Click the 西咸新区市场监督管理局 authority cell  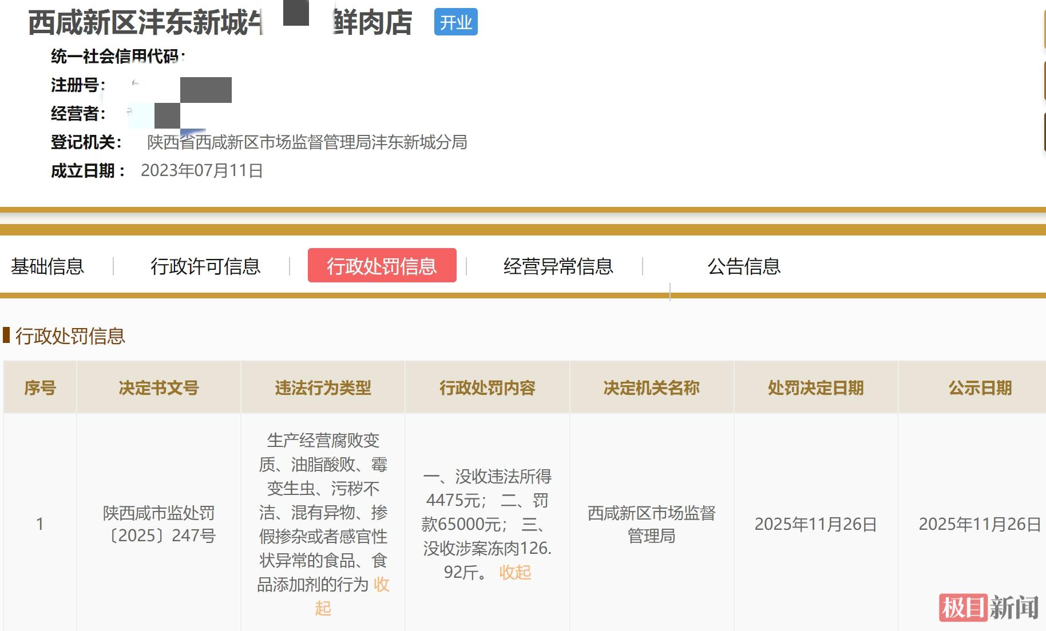point(651,524)
